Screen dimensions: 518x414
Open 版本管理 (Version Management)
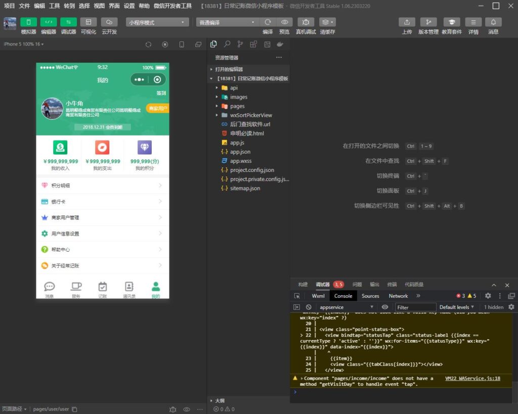pos(429,22)
